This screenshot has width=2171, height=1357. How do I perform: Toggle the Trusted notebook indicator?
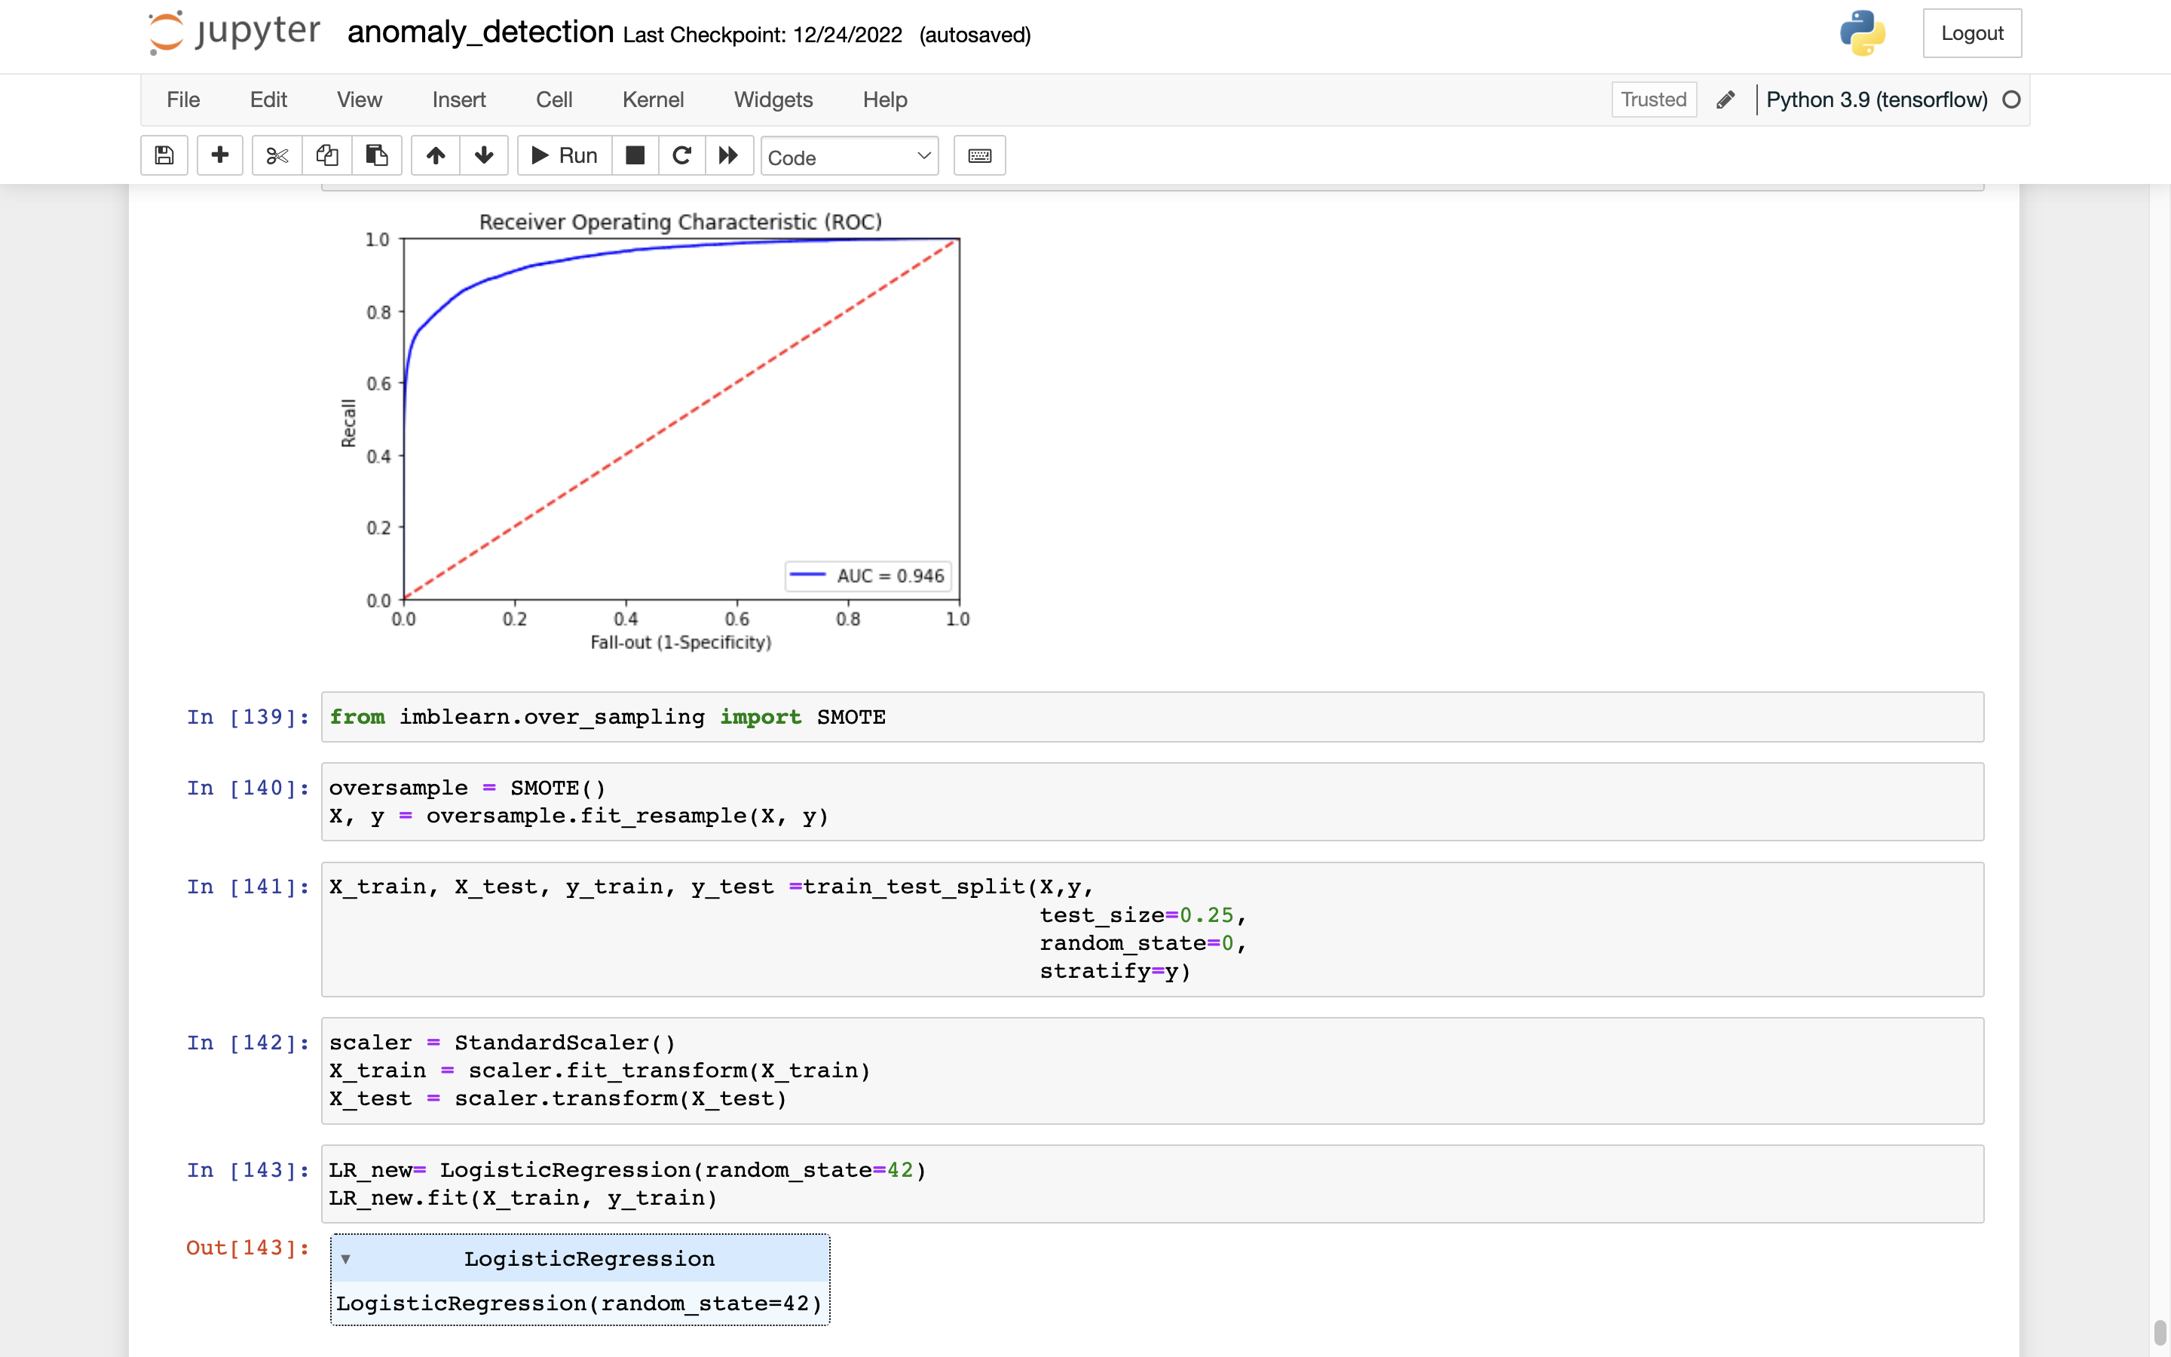[1653, 100]
